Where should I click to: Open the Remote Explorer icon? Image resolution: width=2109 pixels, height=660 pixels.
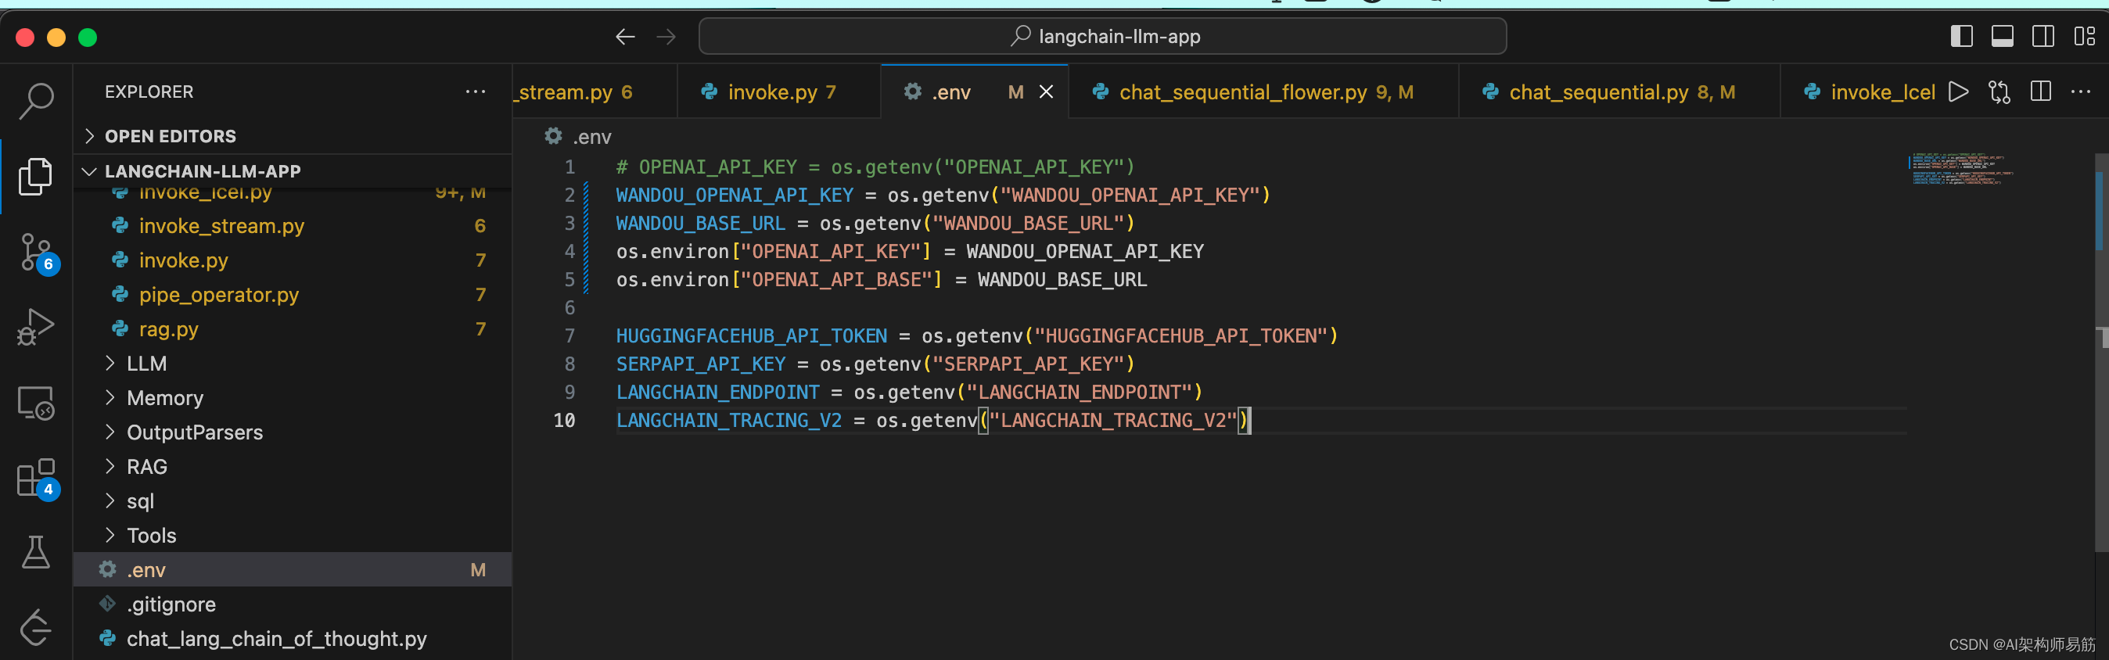tap(36, 403)
